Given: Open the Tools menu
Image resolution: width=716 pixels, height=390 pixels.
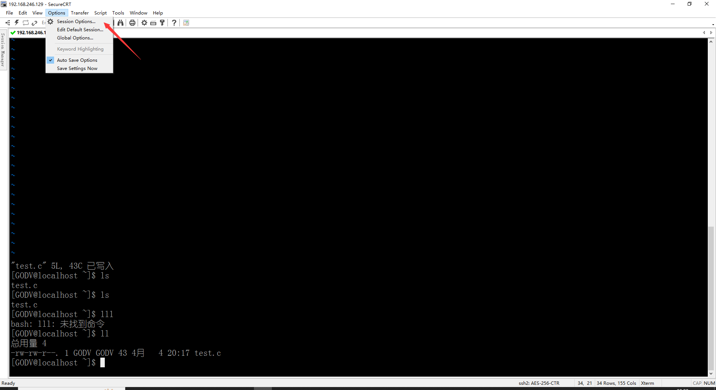Looking at the screenshot, I should [x=118, y=12].
